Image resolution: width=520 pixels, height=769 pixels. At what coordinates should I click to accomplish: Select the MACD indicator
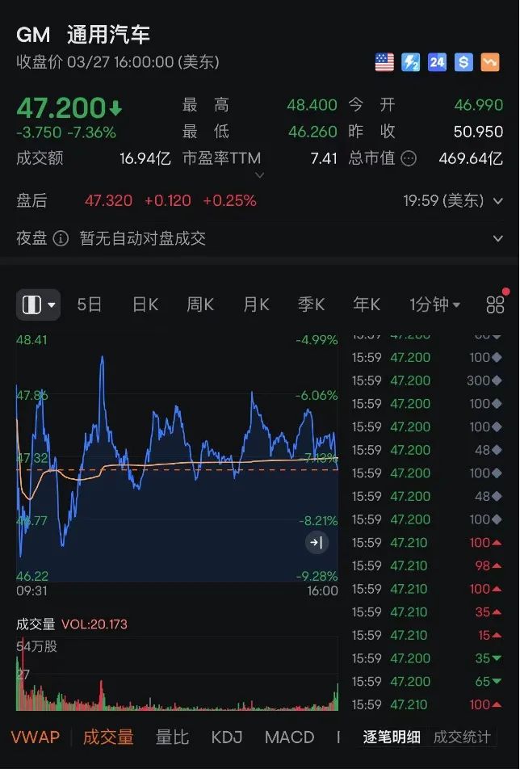point(289,737)
